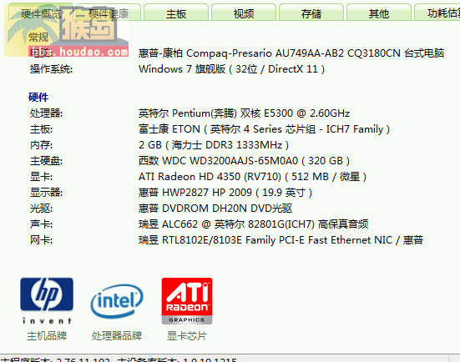The height and width of the screenshot is (362, 460).
Task: Select the 其他 tab
Action: [379, 13]
